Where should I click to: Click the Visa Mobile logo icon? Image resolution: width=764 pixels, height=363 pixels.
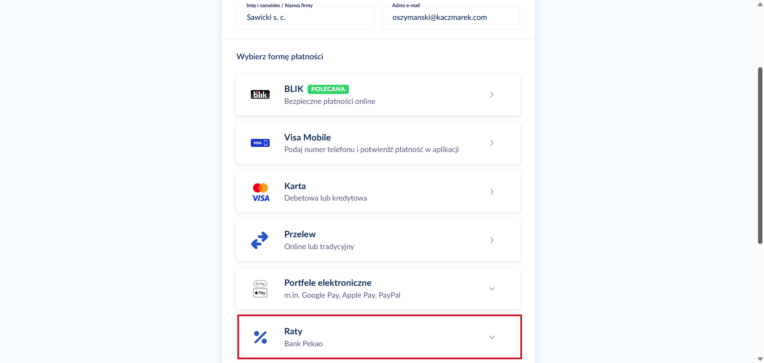(260, 143)
